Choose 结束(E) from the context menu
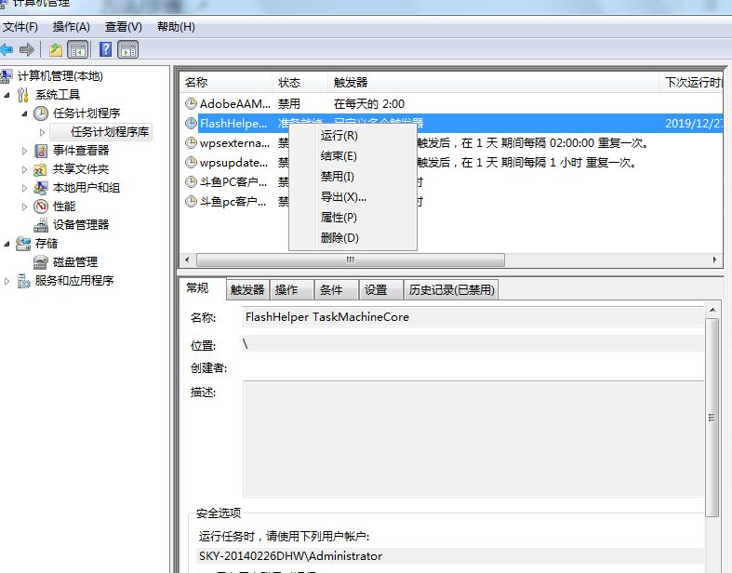732x573 pixels. point(353,156)
